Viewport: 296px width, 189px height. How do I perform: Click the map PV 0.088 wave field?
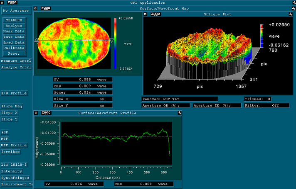click(x=83, y=80)
